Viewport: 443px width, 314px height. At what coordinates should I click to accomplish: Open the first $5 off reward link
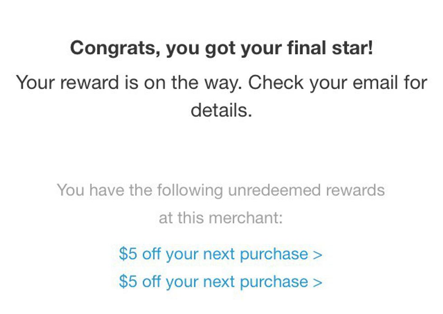220,254
